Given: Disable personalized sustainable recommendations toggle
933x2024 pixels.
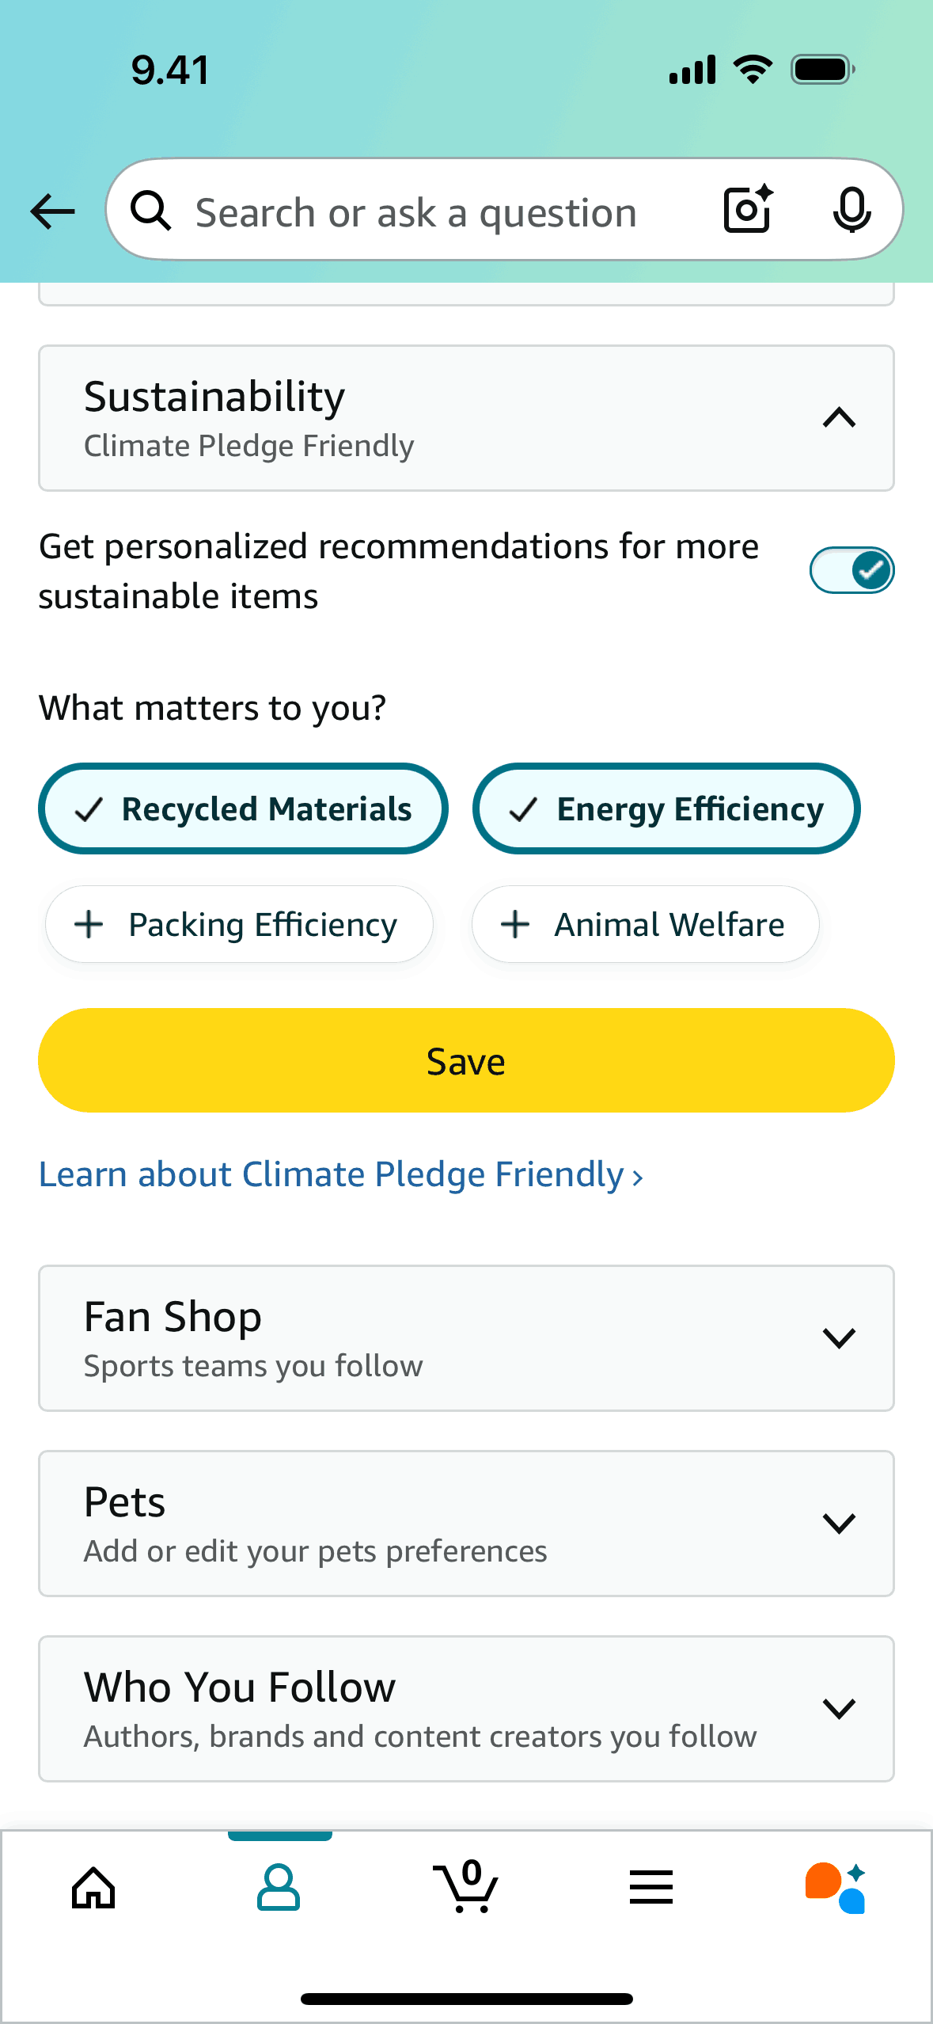Looking at the screenshot, I should point(851,570).
